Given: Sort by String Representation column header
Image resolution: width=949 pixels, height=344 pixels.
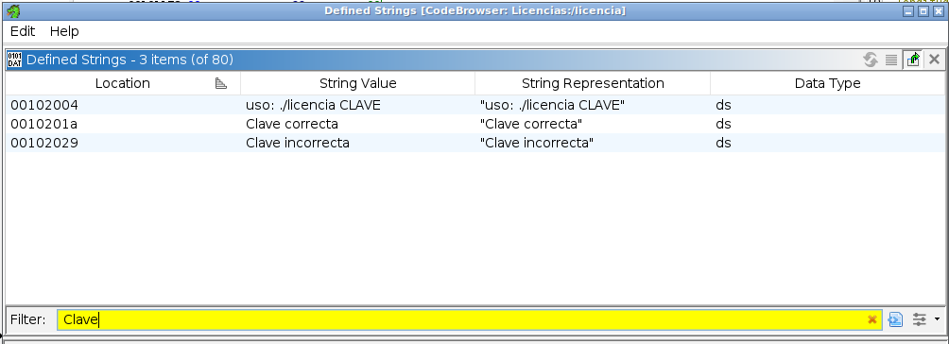Looking at the screenshot, I should point(593,83).
